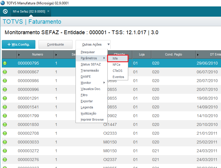
Task: Select invoice number 000001799
Action: (x=28, y=116)
